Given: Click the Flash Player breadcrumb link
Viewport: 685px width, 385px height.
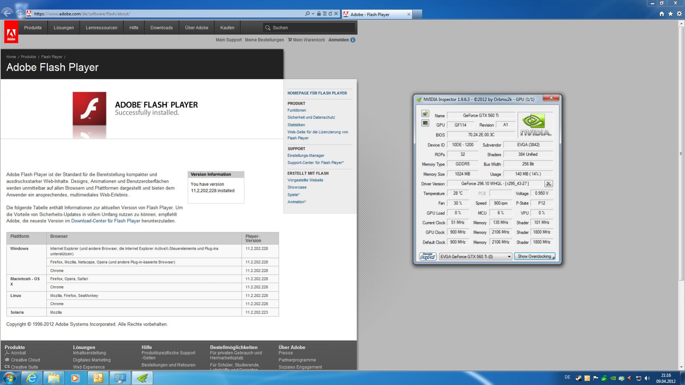Looking at the screenshot, I should point(52,57).
